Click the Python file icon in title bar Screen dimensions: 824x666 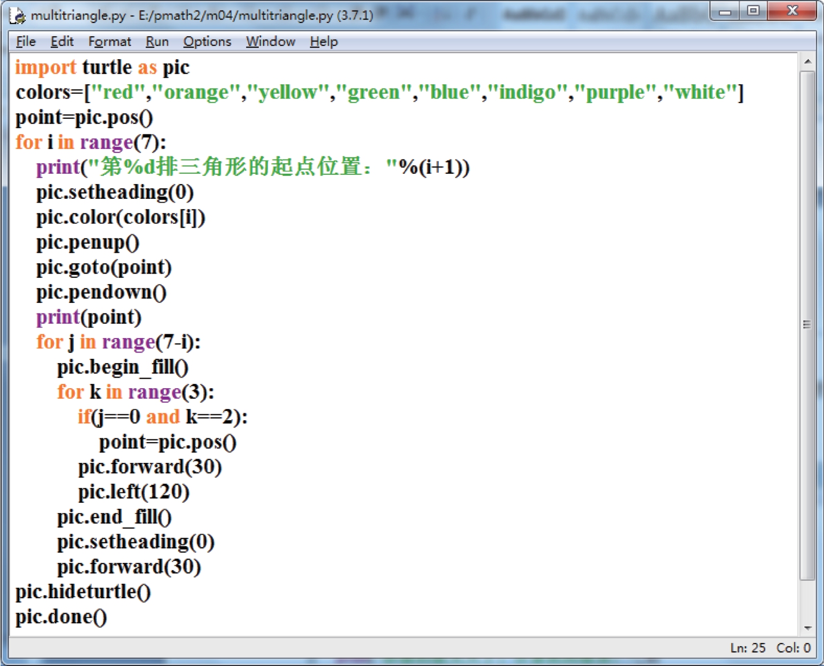coord(18,15)
